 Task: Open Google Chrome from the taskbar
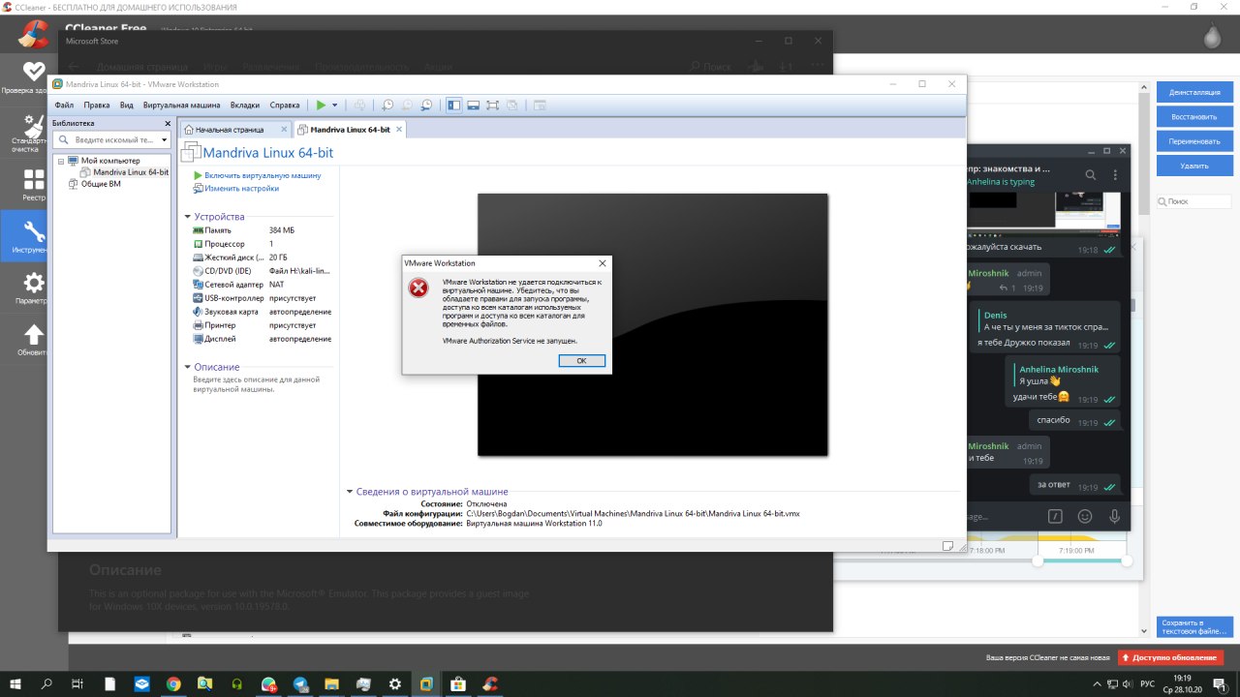click(173, 683)
